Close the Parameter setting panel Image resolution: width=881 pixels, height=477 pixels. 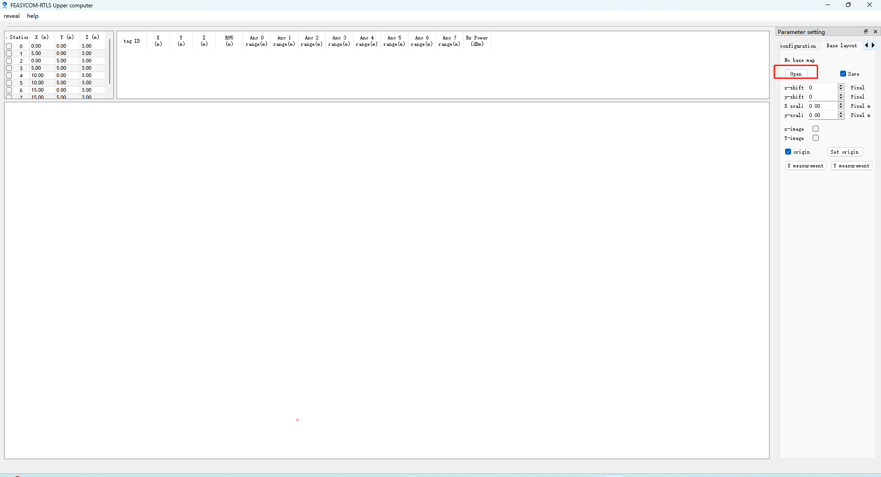[875, 31]
